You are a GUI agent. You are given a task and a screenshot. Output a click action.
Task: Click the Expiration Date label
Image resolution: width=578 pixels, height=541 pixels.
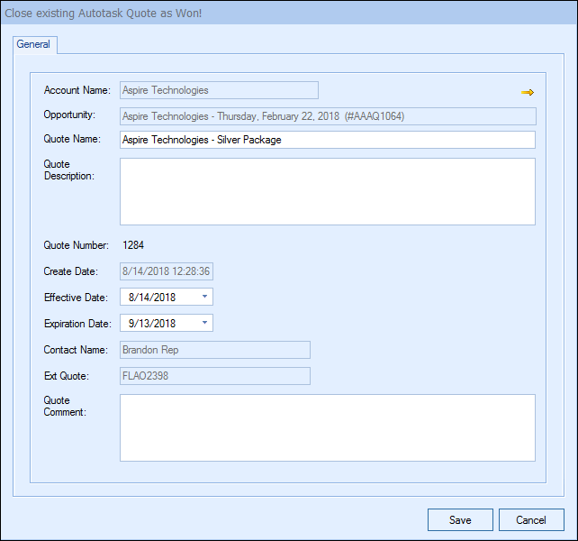point(77,323)
